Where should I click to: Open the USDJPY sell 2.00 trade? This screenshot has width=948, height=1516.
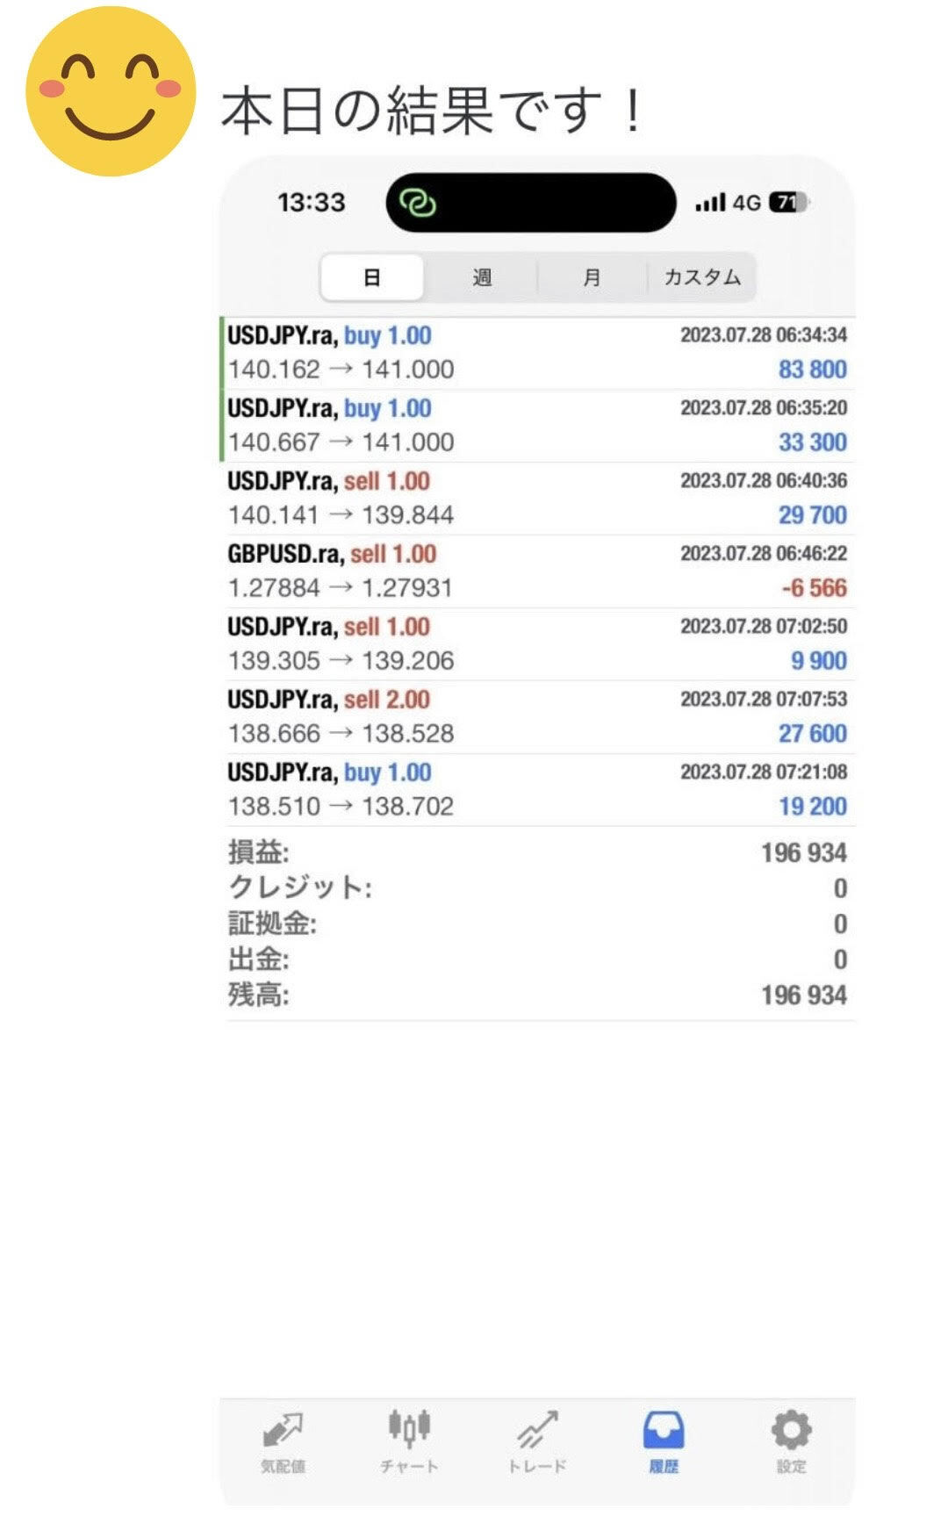[537, 717]
